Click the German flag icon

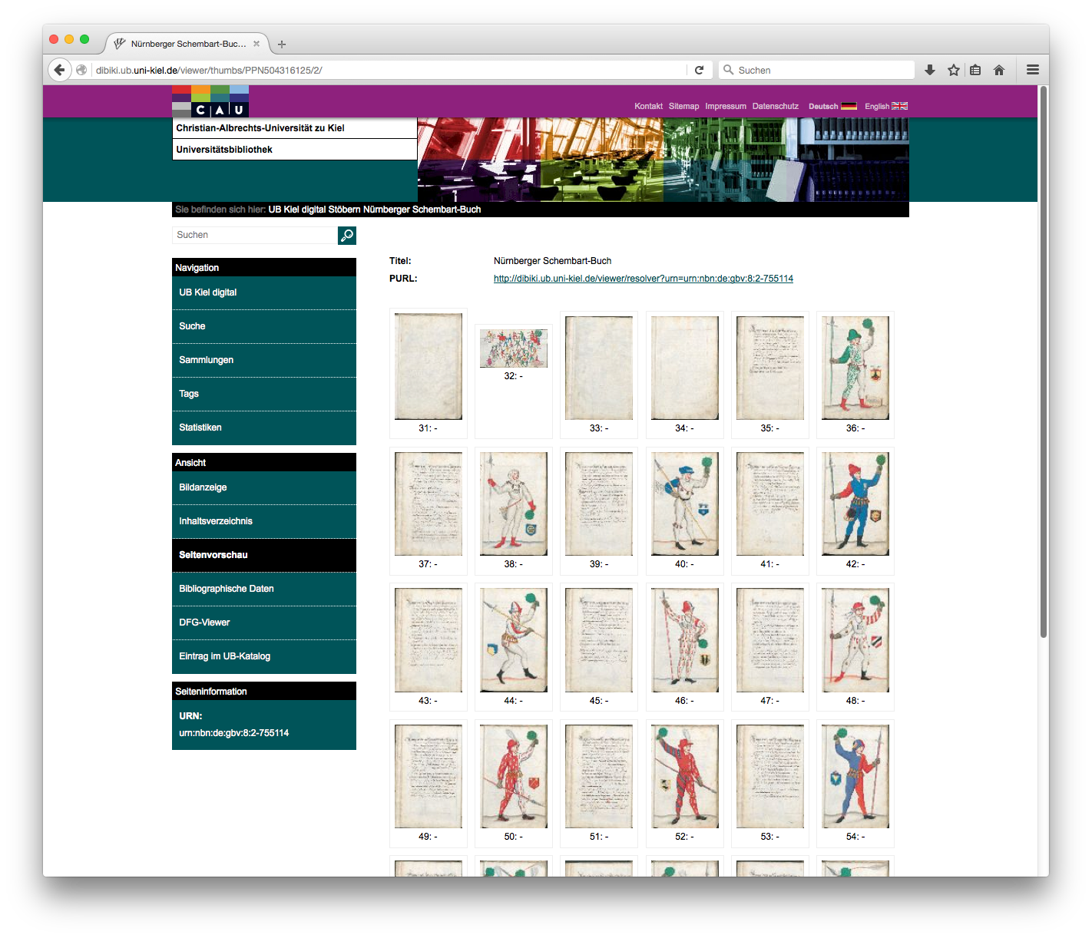[x=849, y=106]
